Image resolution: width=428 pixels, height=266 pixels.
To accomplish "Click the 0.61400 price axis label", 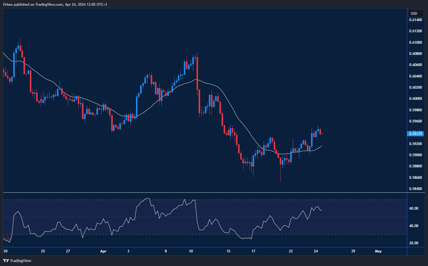I will 415,20.
